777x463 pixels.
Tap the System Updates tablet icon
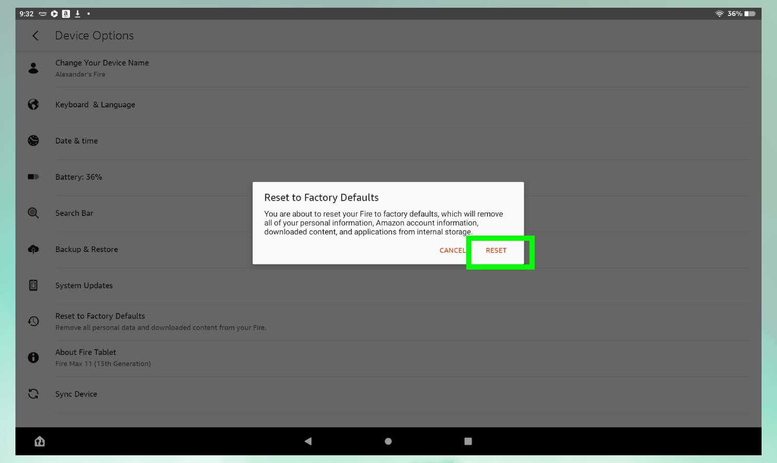(33, 285)
